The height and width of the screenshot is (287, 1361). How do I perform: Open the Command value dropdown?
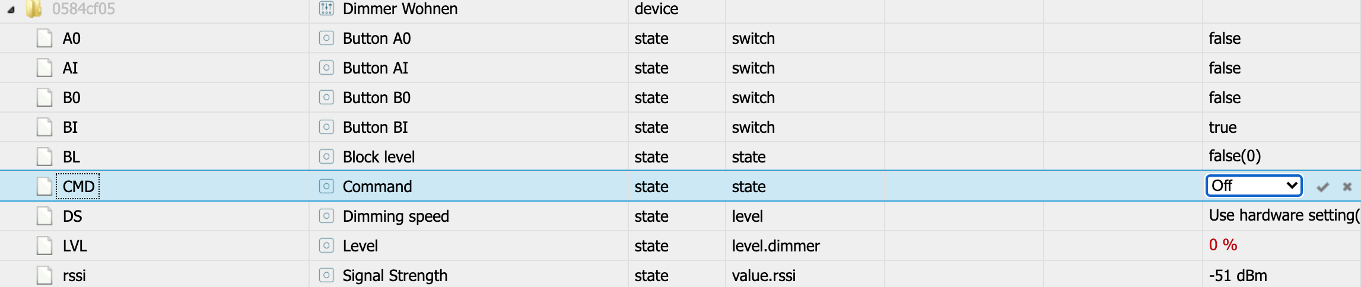1254,186
